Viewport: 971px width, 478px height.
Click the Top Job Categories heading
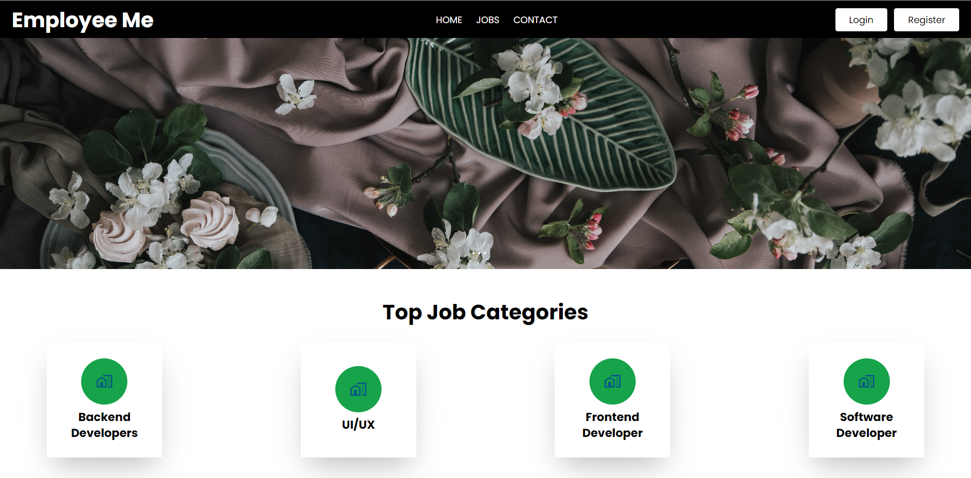[x=485, y=312]
